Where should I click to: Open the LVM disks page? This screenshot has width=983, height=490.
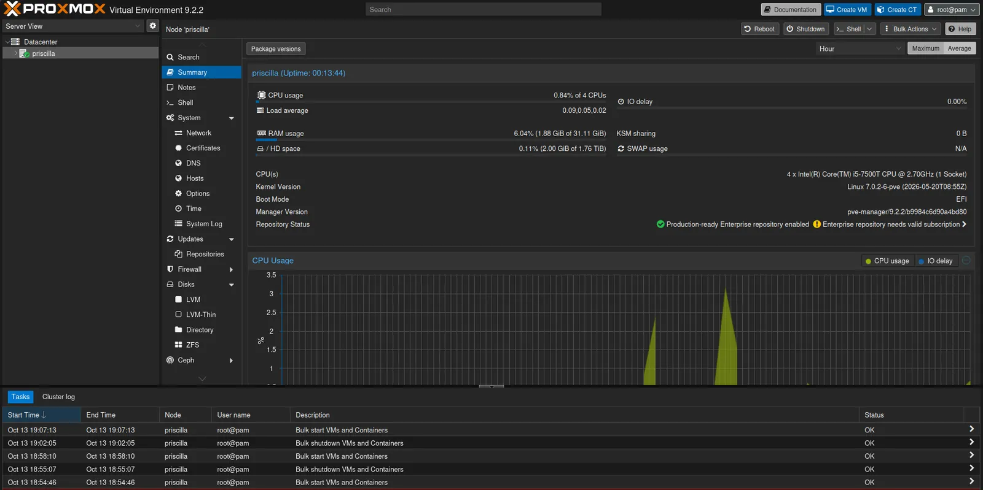[193, 299]
